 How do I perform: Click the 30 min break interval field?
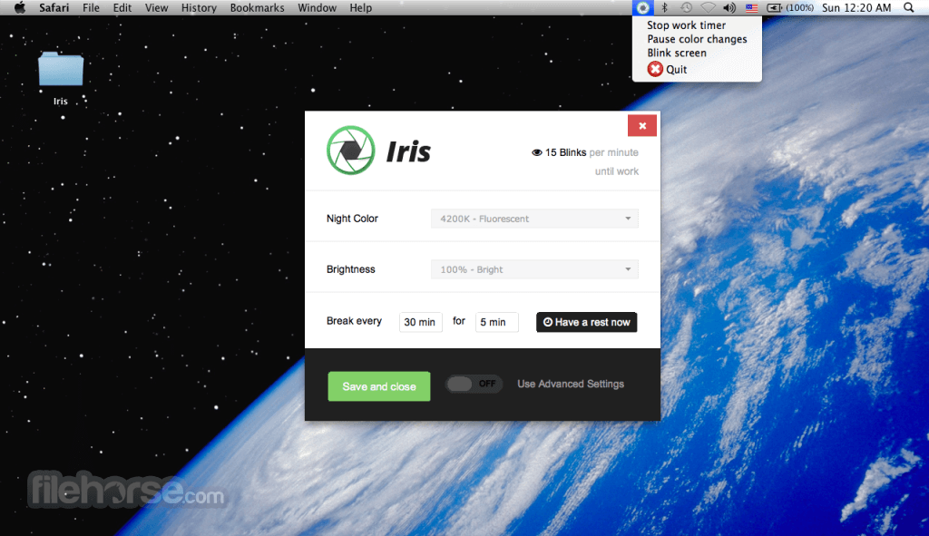pos(421,322)
